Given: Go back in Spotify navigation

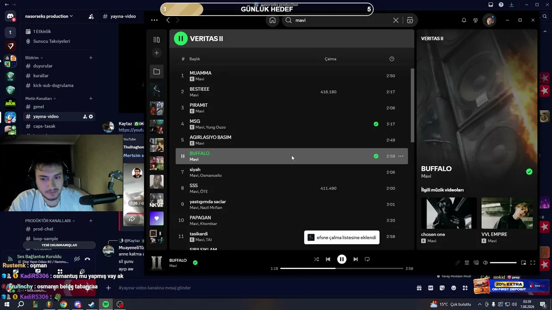Looking at the screenshot, I should coord(168,20).
